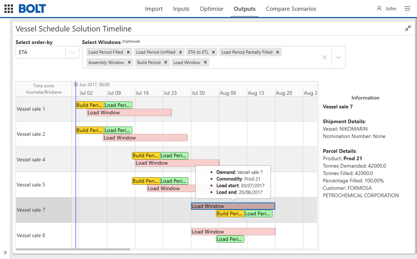This screenshot has width=417, height=259.
Task: Expand the left sidebar chevrons
Action: click(x=5, y=252)
